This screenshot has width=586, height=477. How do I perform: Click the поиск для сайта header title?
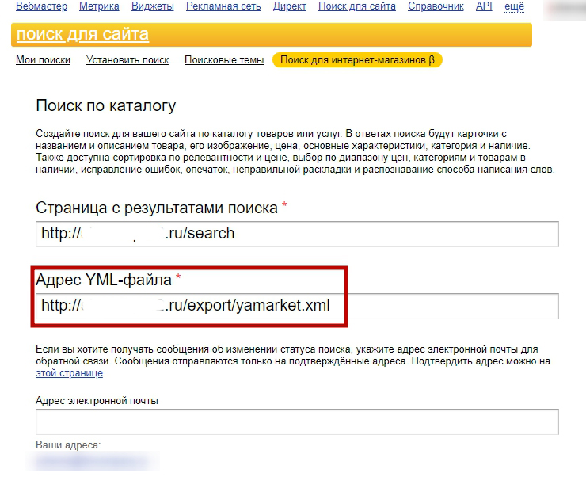pyautogui.click(x=82, y=35)
